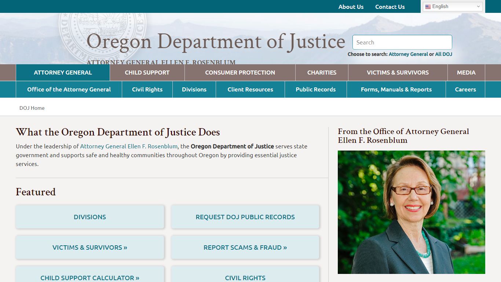Open the Contact Us page

coord(390,7)
